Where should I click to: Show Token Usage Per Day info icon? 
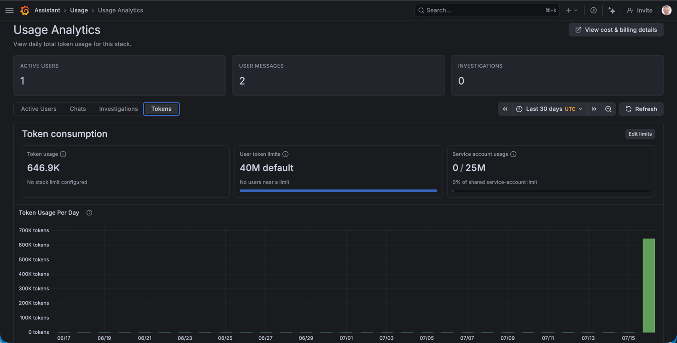point(89,213)
